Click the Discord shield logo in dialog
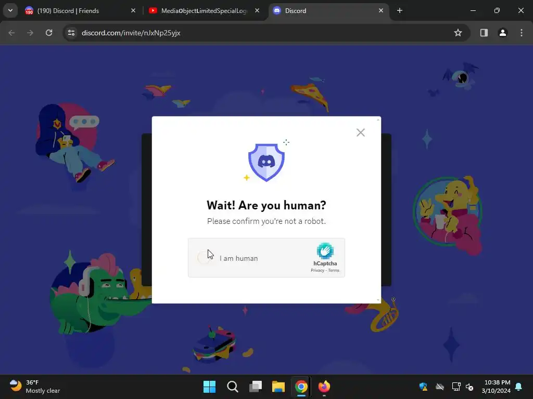Screen dimensions: 533x399 tap(266, 162)
